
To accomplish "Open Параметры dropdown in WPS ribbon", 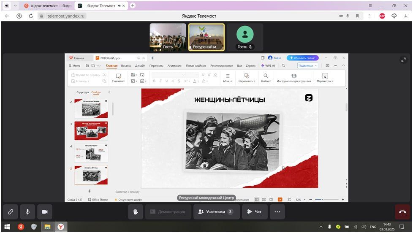I will (x=325, y=78).
